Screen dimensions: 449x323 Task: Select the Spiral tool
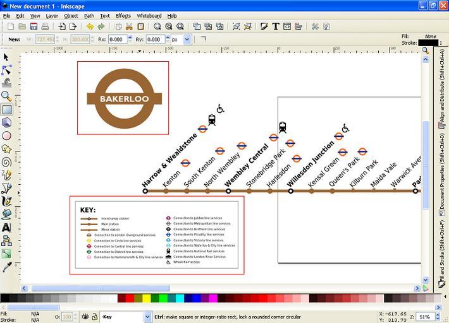click(x=6, y=162)
